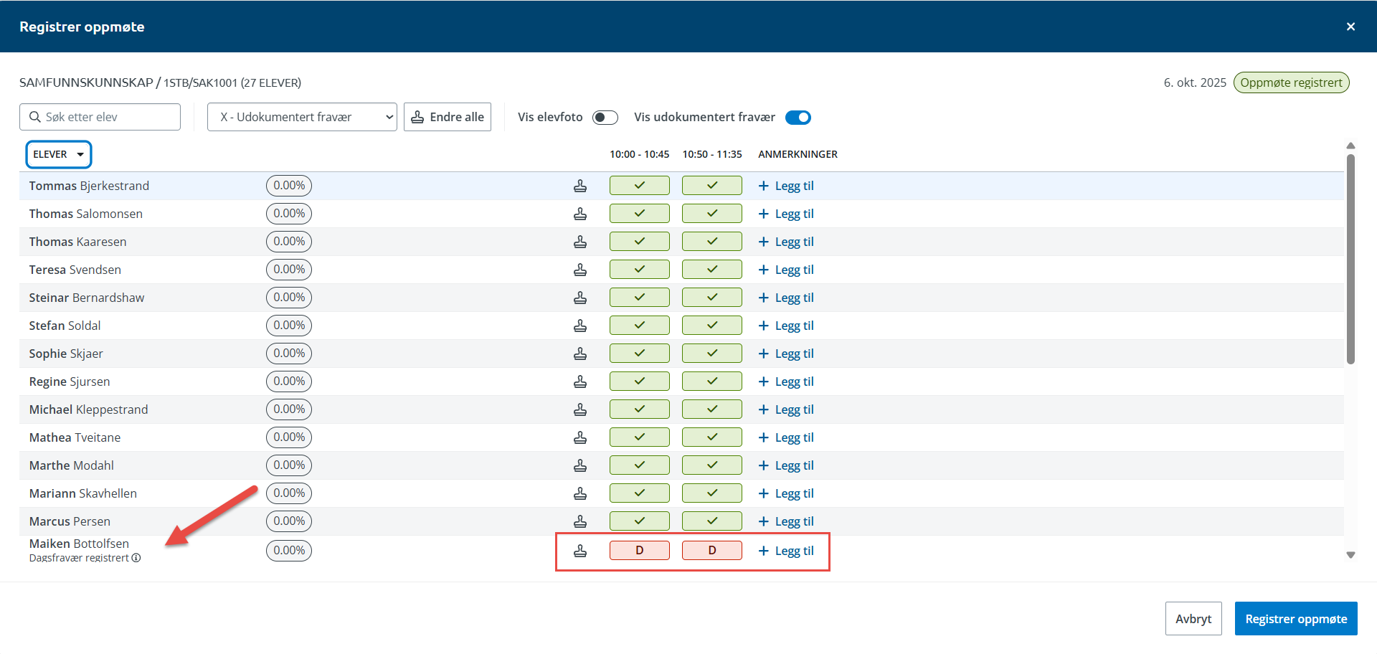
Task: Click Legg til for Steinar Bernardshaw
Action: (786, 298)
